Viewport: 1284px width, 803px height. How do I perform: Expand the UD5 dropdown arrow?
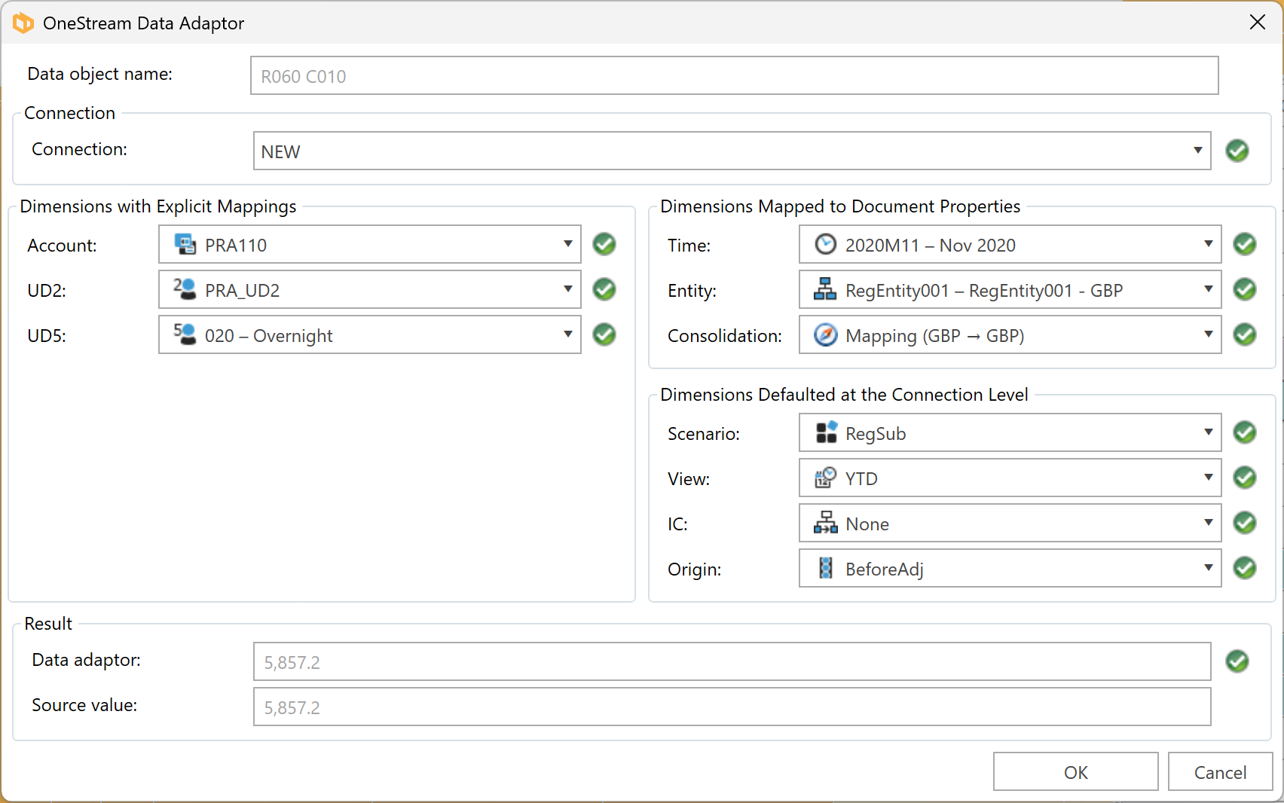pos(568,334)
